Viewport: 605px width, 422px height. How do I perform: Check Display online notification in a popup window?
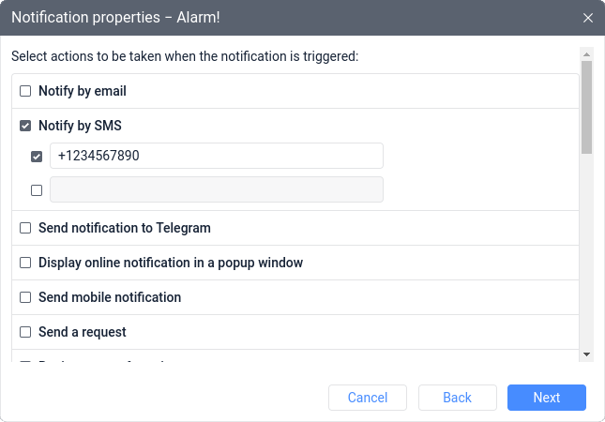click(x=25, y=263)
